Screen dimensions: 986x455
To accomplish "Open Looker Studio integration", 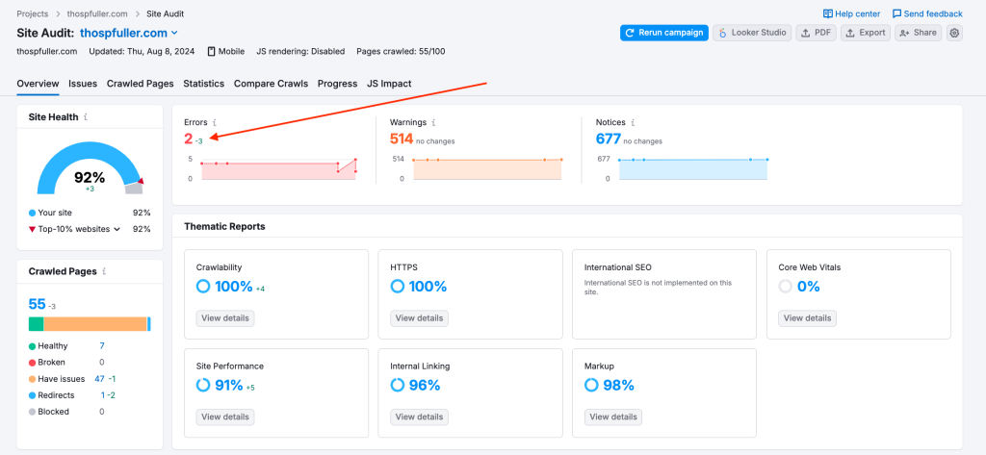I will click(752, 33).
